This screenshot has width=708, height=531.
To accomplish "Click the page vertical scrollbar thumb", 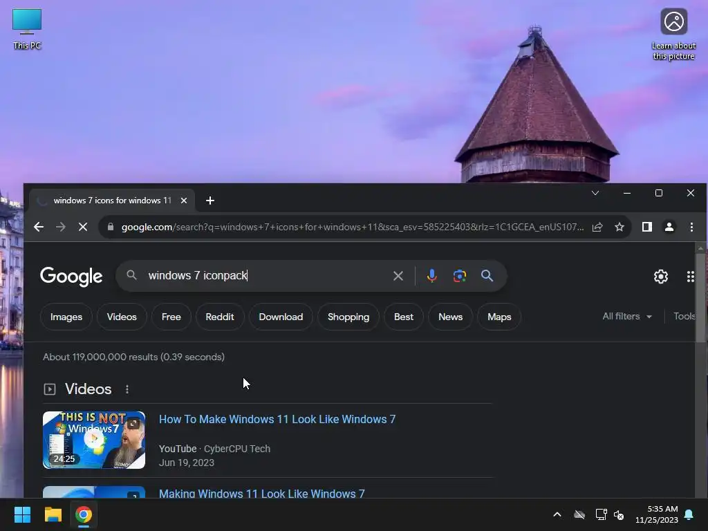I will tap(700, 298).
